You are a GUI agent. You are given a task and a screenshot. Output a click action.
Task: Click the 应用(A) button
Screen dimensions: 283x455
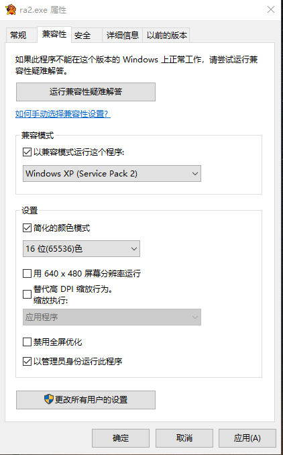(x=247, y=438)
